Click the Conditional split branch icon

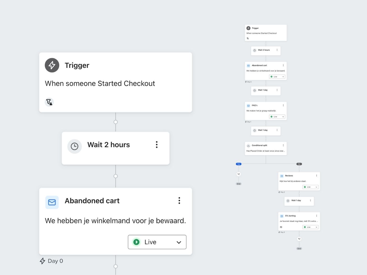click(x=248, y=146)
